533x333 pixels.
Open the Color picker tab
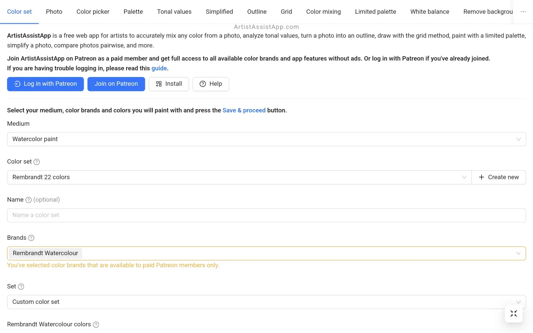pyautogui.click(x=93, y=12)
